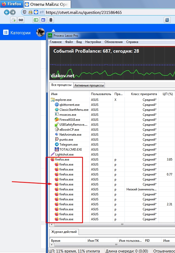Open the user avatar on Mail.ru header
This screenshot has width=175, height=253.
pyautogui.click(x=40, y=32)
